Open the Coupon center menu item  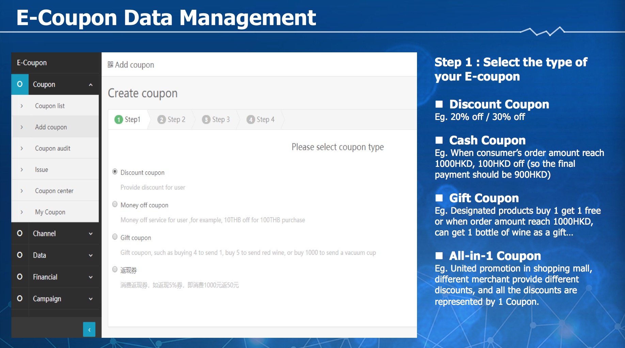[54, 191]
